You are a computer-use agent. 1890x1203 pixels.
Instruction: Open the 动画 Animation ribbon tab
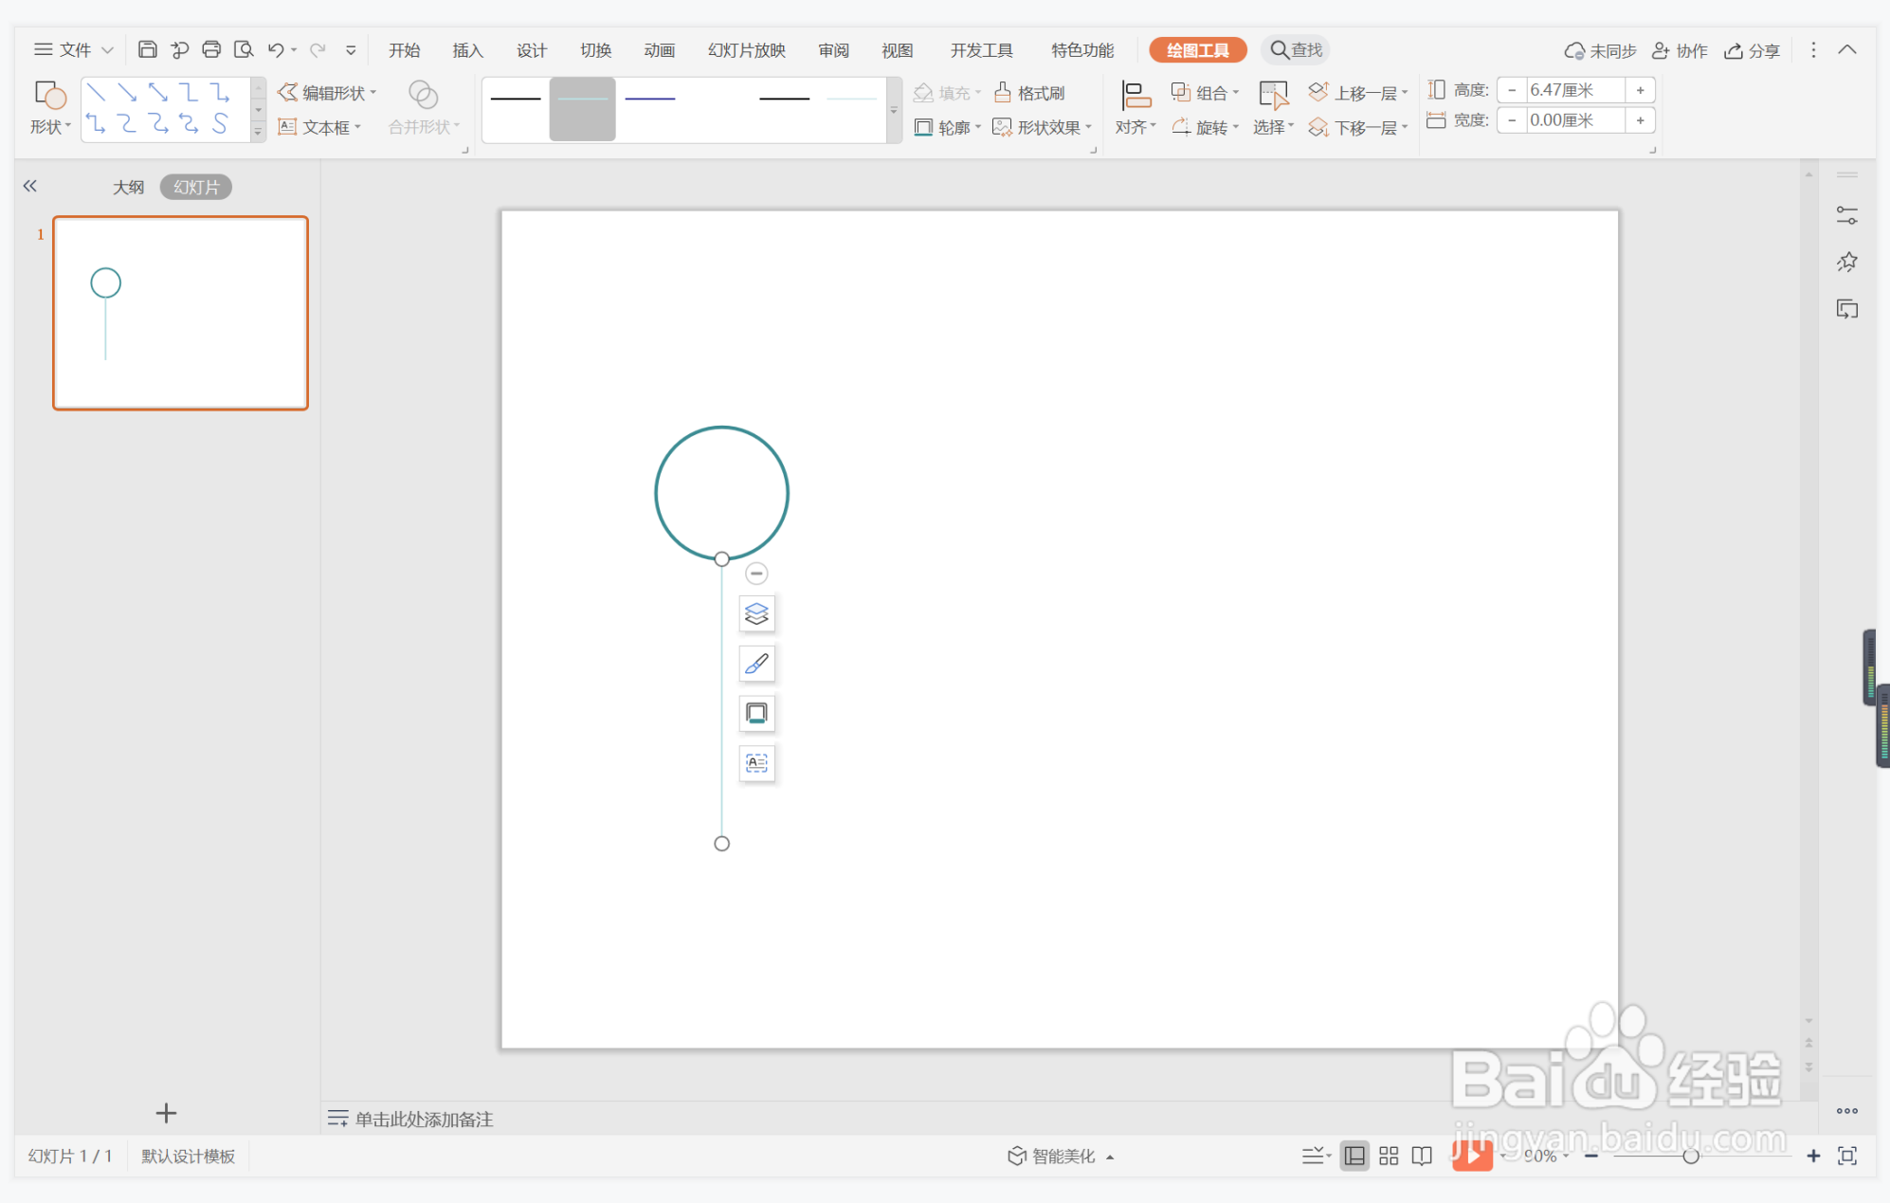click(659, 50)
